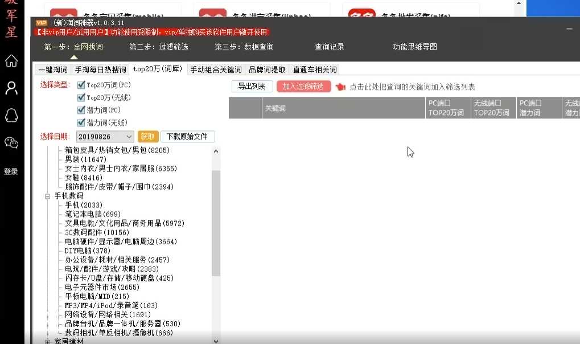
Task: Go to 第二步：过滤筛选 step
Action: click(158, 47)
